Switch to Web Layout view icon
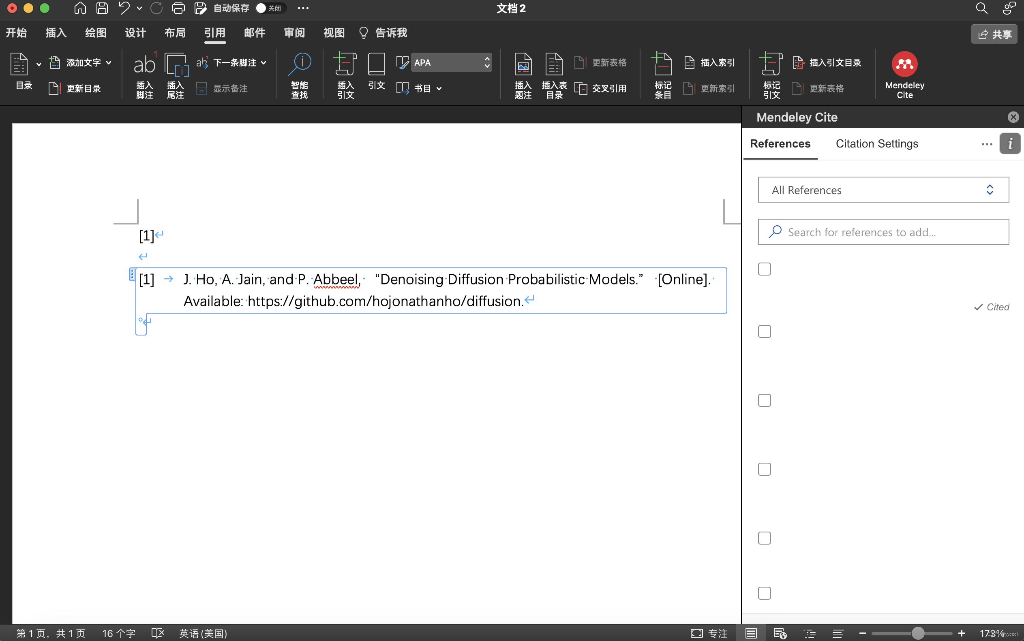The height and width of the screenshot is (641, 1024). click(780, 633)
